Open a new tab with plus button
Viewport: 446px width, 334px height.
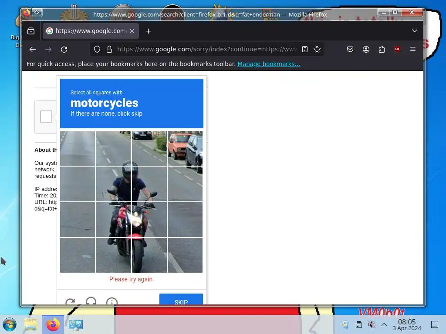pyautogui.click(x=148, y=31)
